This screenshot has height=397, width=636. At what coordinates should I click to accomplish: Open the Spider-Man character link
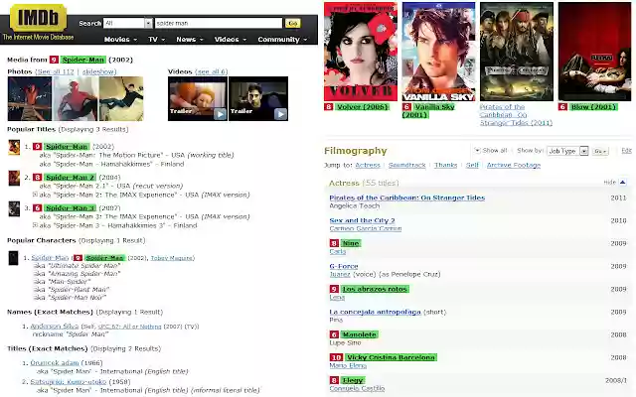[x=50, y=258]
